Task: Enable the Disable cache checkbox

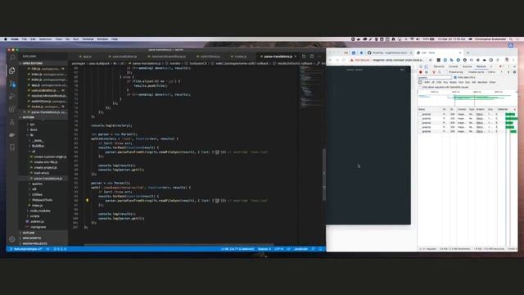Action: coord(466,72)
